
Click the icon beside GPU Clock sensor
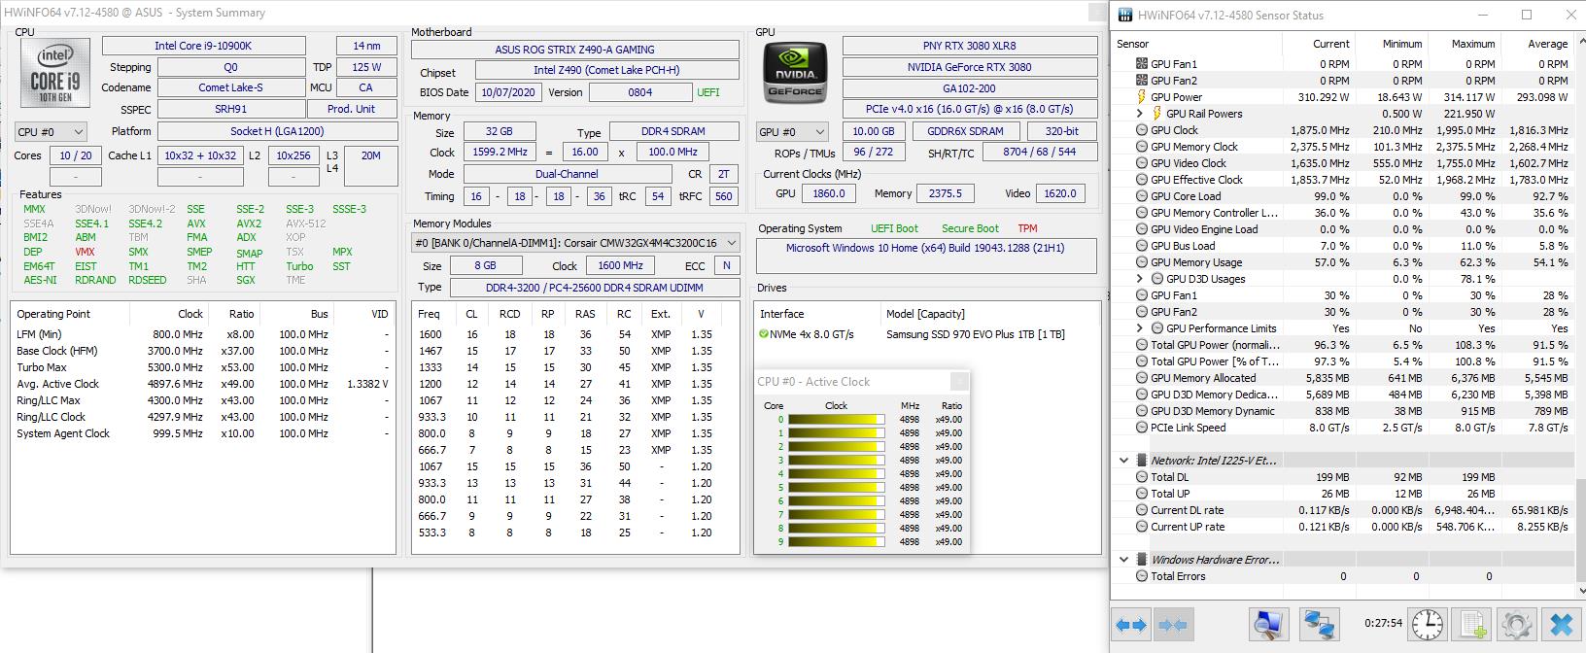(1142, 130)
